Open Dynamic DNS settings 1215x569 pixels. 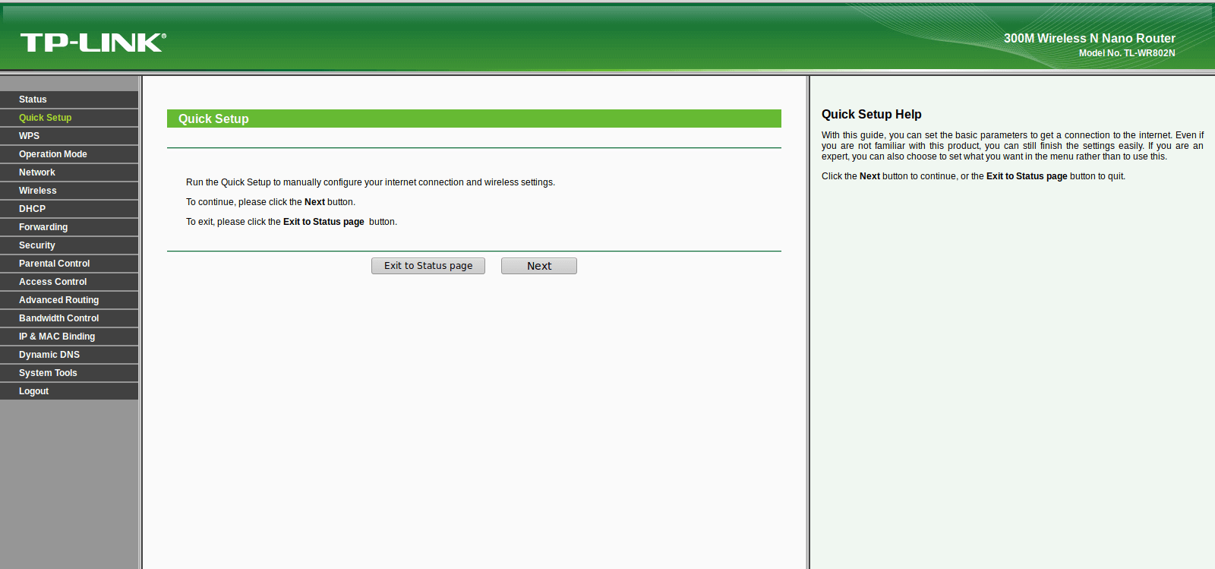coord(69,355)
